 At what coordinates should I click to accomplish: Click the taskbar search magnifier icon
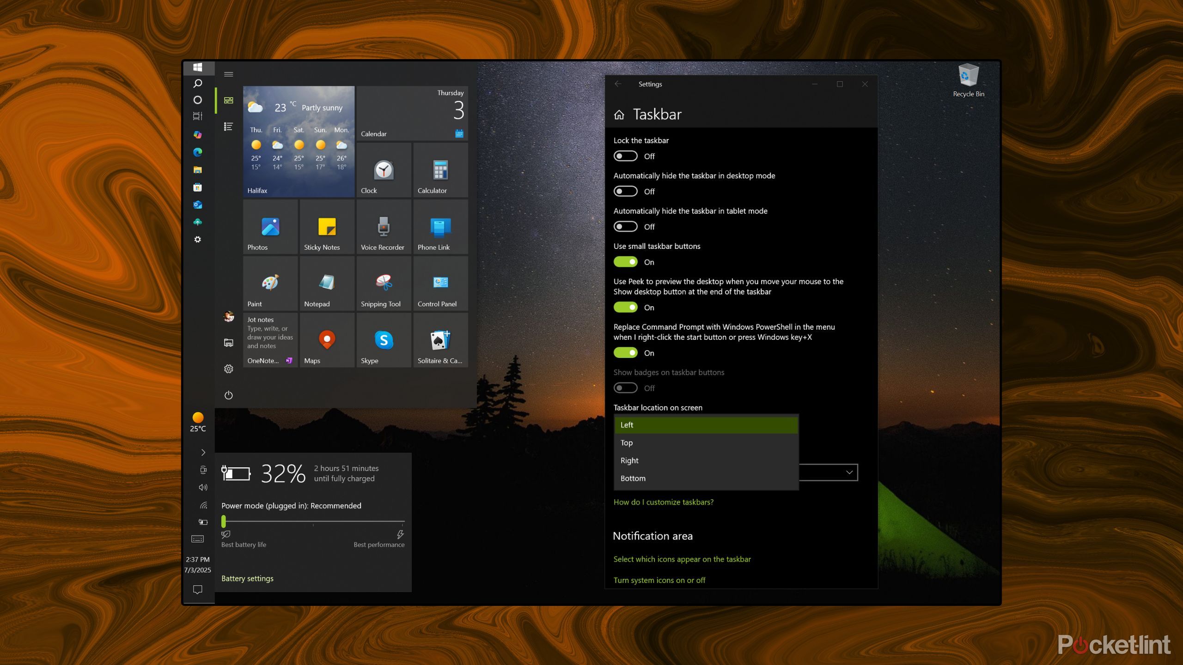pyautogui.click(x=198, y=84)
